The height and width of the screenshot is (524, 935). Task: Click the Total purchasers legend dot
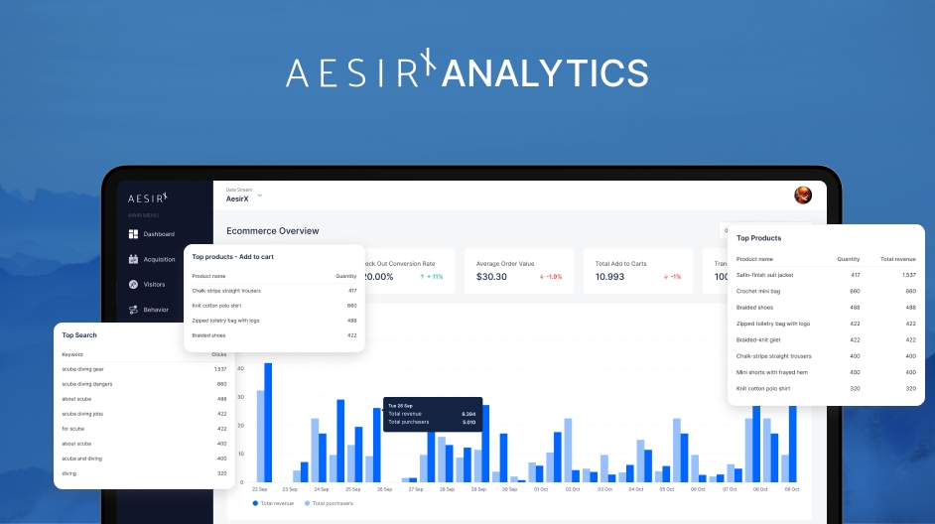coord(307,503)
